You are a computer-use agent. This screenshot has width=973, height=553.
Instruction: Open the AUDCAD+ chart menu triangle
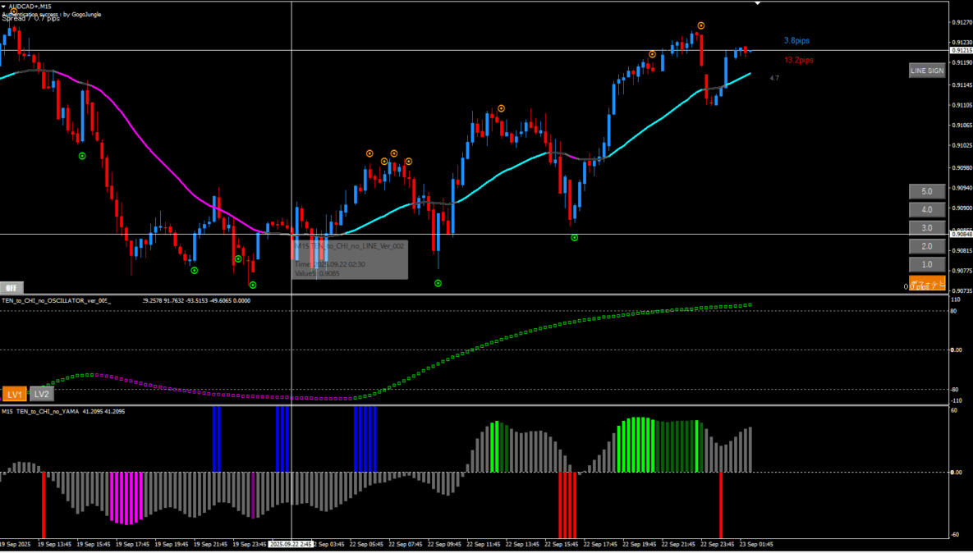pos(4,7)
